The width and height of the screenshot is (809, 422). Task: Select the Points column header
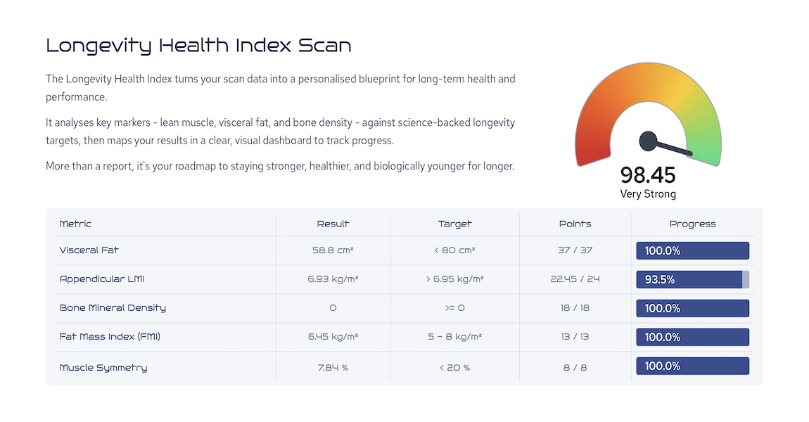click(575, 224)
